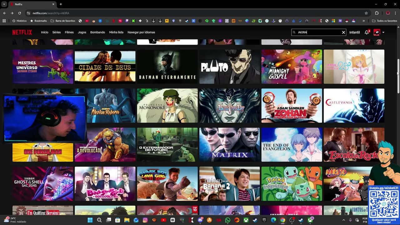Click the Netflix logo
The width and height of the screenshot is (400, 225).
point(22,32)
